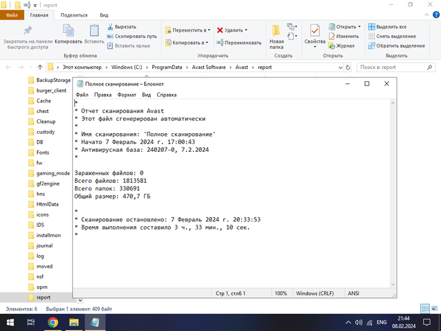Viewport: 441px width, 331px height.
Task: Select the burger_client folder
Action: pos(48,90)
